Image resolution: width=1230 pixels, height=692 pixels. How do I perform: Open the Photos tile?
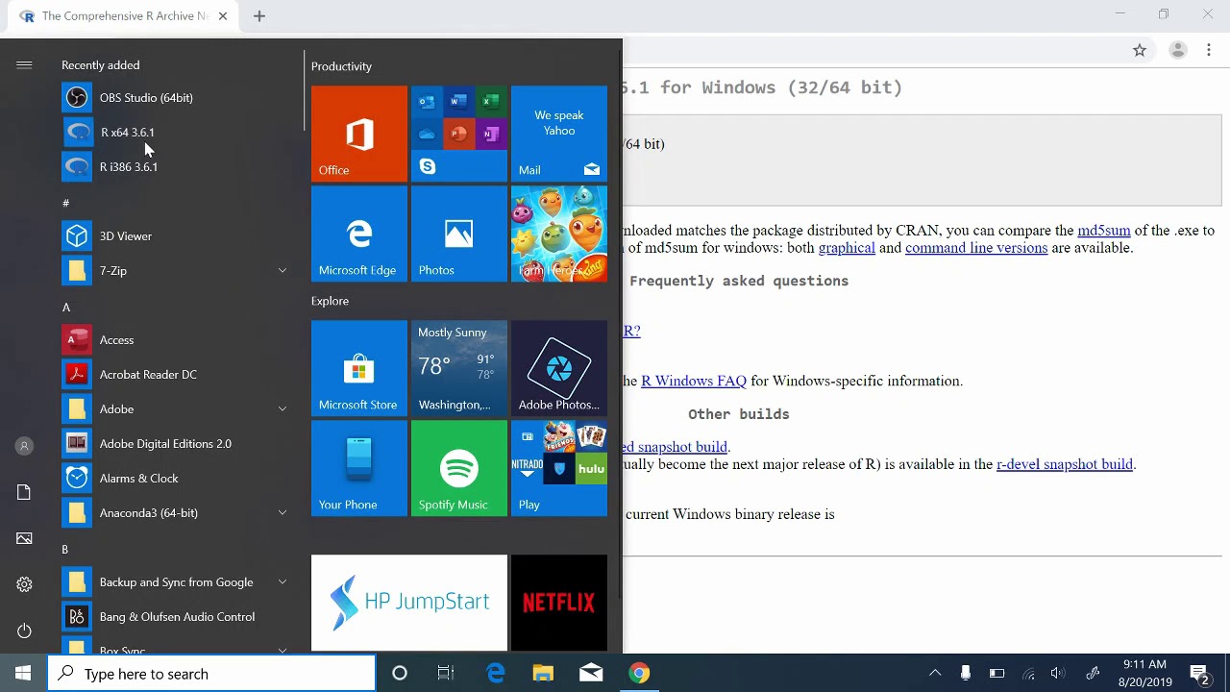pyautogui.click(x=459, y=234)
